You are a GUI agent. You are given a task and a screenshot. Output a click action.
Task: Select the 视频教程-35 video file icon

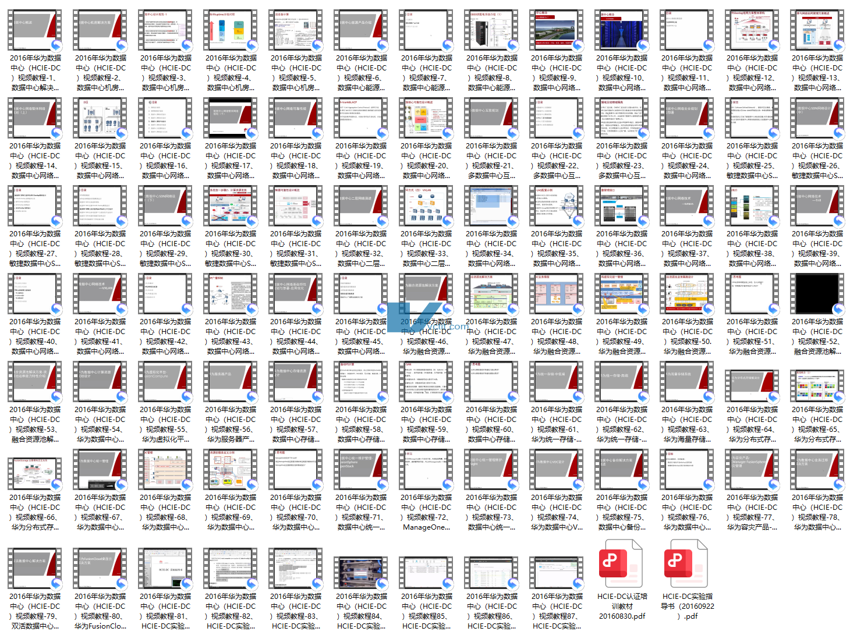[x=557, y=206]
